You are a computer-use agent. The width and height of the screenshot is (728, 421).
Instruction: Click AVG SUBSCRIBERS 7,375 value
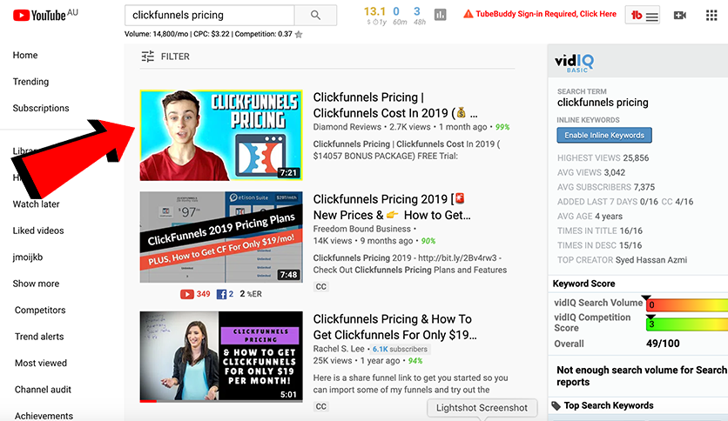644,187
